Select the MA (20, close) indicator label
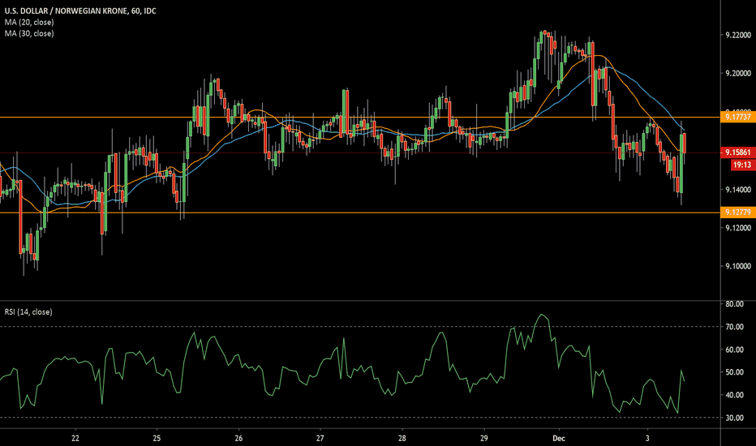Viewport: 756px width, 446px height. point(29,22)
